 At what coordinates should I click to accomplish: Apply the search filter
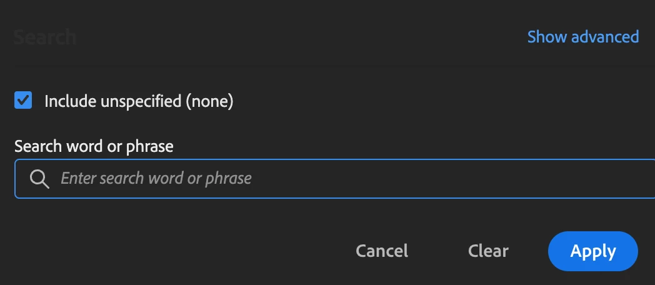[592, 251]
